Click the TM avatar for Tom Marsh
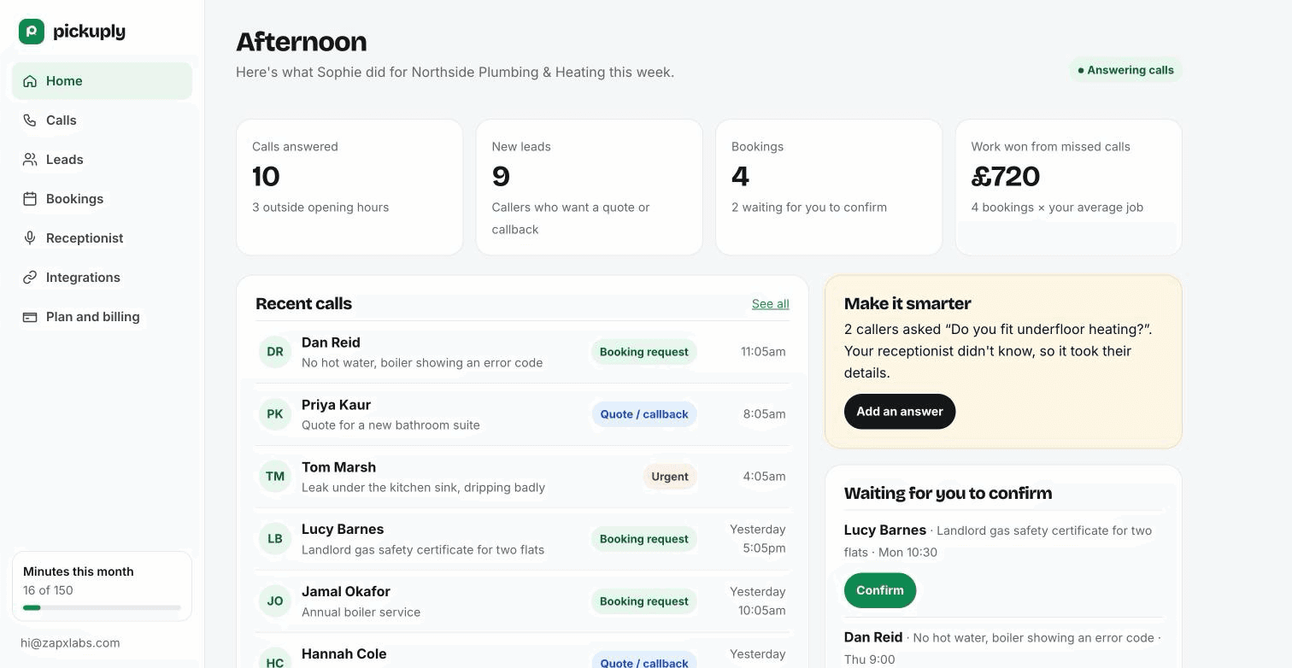 (275, 477)
